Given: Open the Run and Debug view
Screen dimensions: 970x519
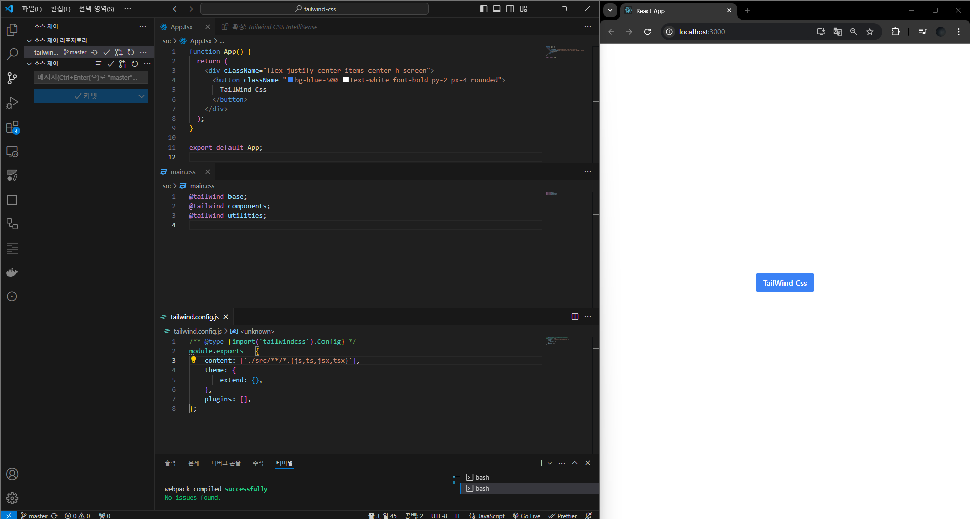Looking at the screenshot, I should pyautogui.click(x=12, y=103).
